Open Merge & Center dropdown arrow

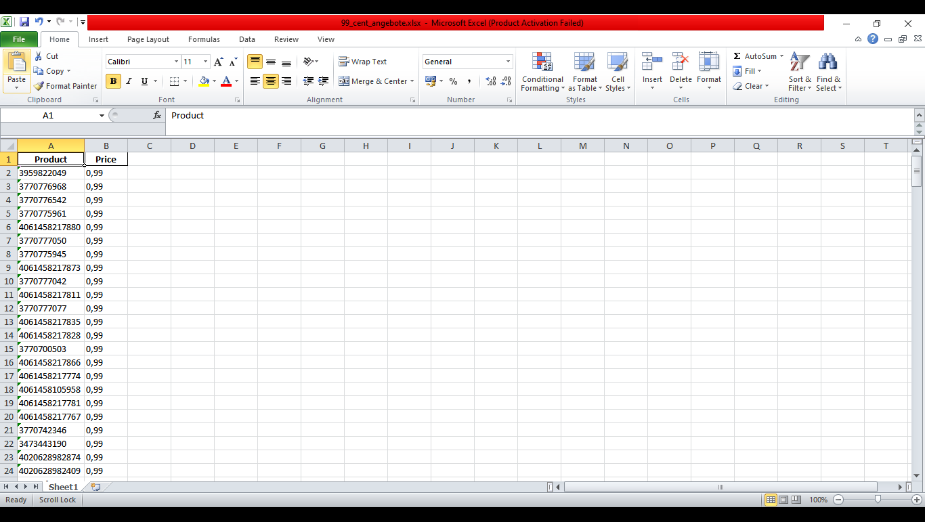click(x=412, y=81)
